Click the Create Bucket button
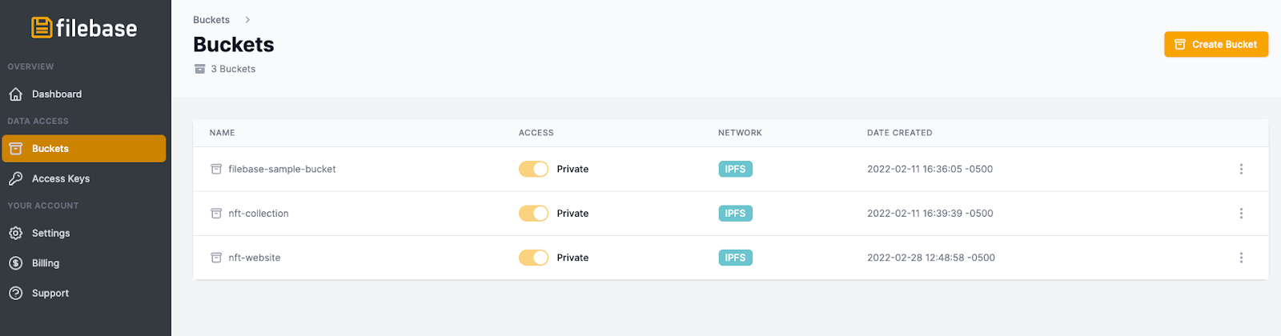Image resolution: width=1281 pixels, height=336 pixels. coord(1216,45)
